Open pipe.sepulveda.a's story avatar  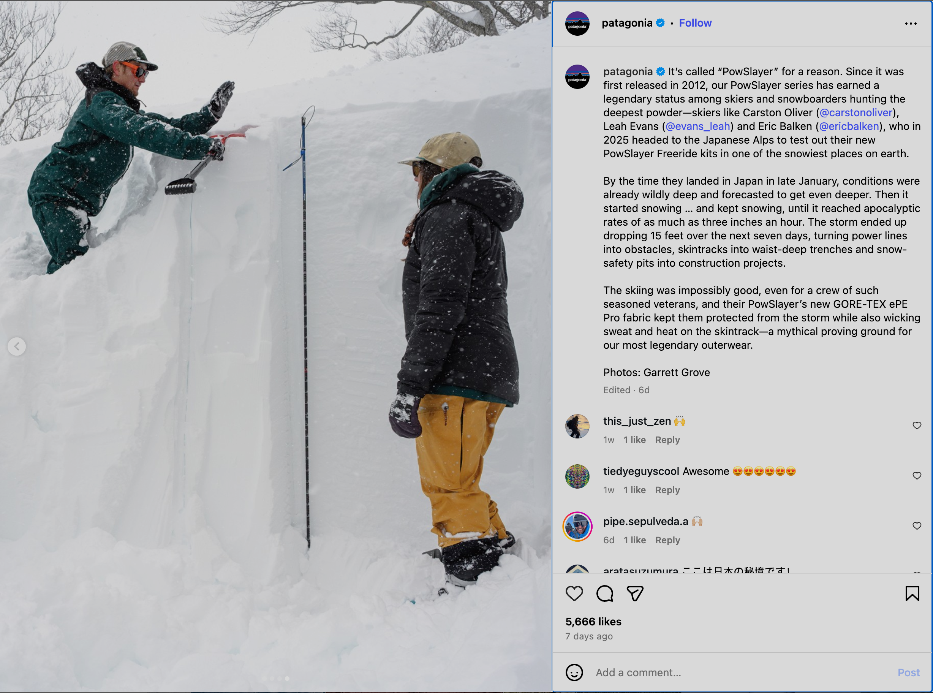click(x=577, y=527)
